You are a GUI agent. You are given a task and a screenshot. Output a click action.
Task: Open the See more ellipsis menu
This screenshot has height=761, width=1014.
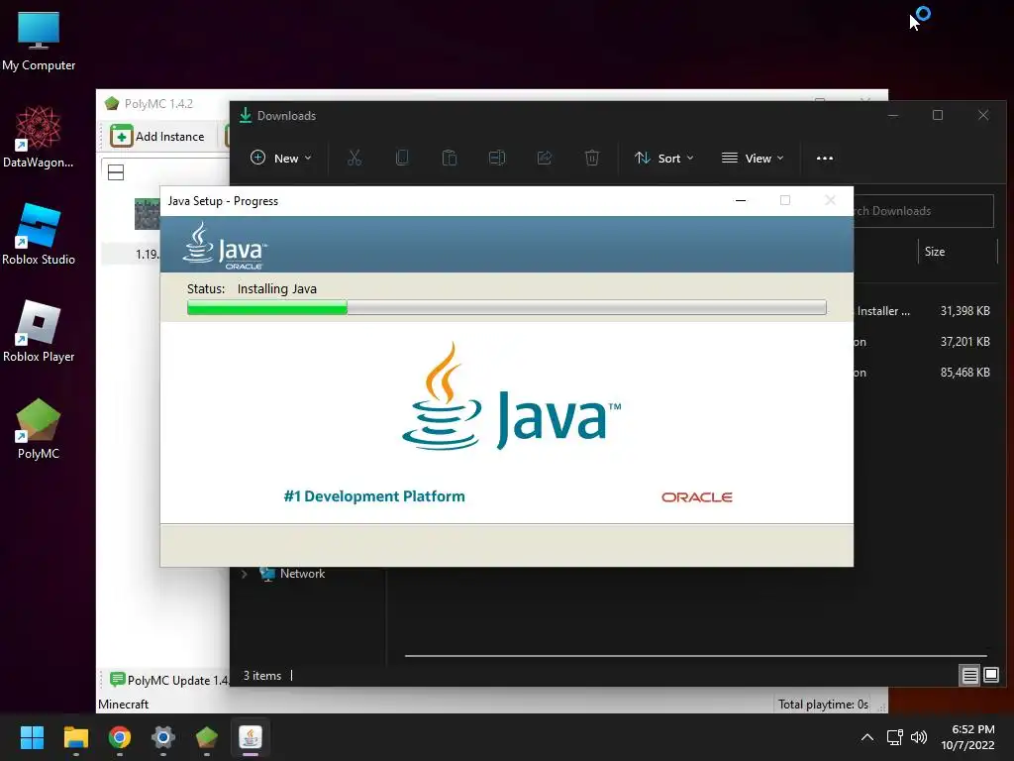point(825,158)
